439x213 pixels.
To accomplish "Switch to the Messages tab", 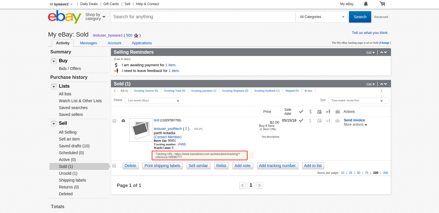I will coord(88,43).
